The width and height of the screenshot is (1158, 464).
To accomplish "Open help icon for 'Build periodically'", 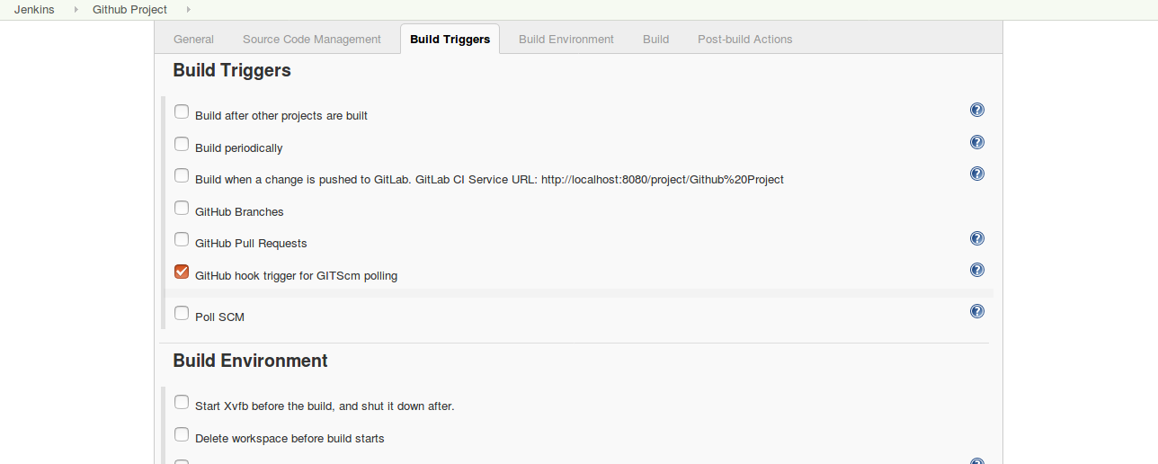I will click(977, 142).
